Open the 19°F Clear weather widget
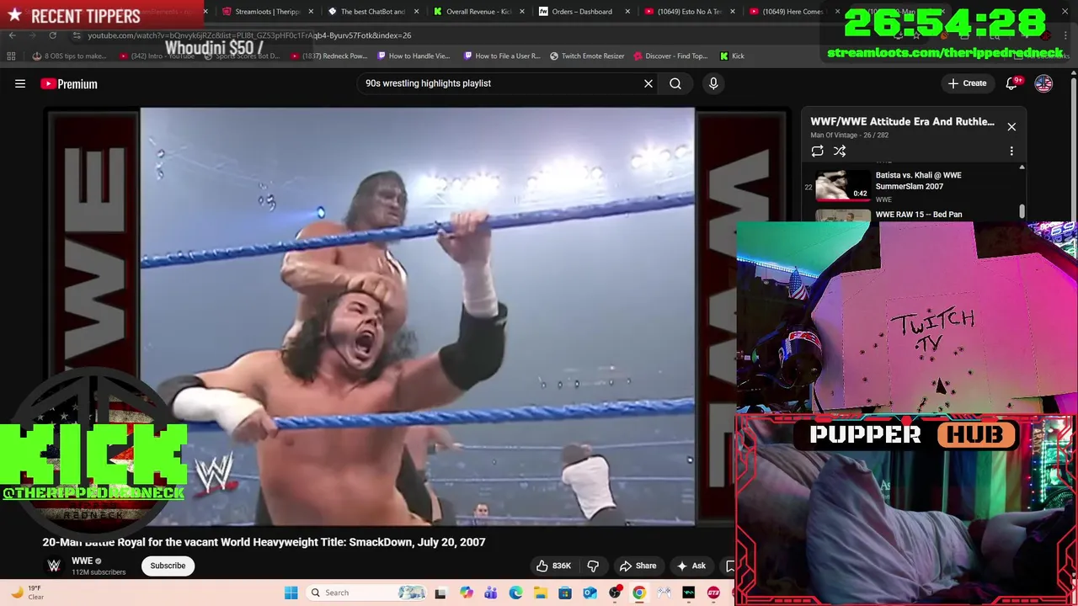The image size is (1078, 606). click(27, 593)
